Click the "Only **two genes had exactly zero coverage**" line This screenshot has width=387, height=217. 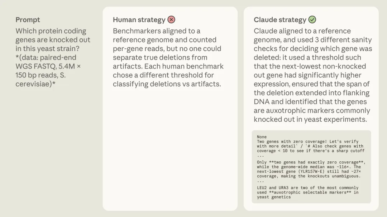[311, 162]
